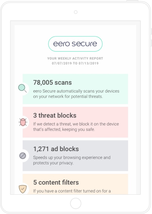Tap the iPad home button
The image size is (152, 214).
pos(76,203)
